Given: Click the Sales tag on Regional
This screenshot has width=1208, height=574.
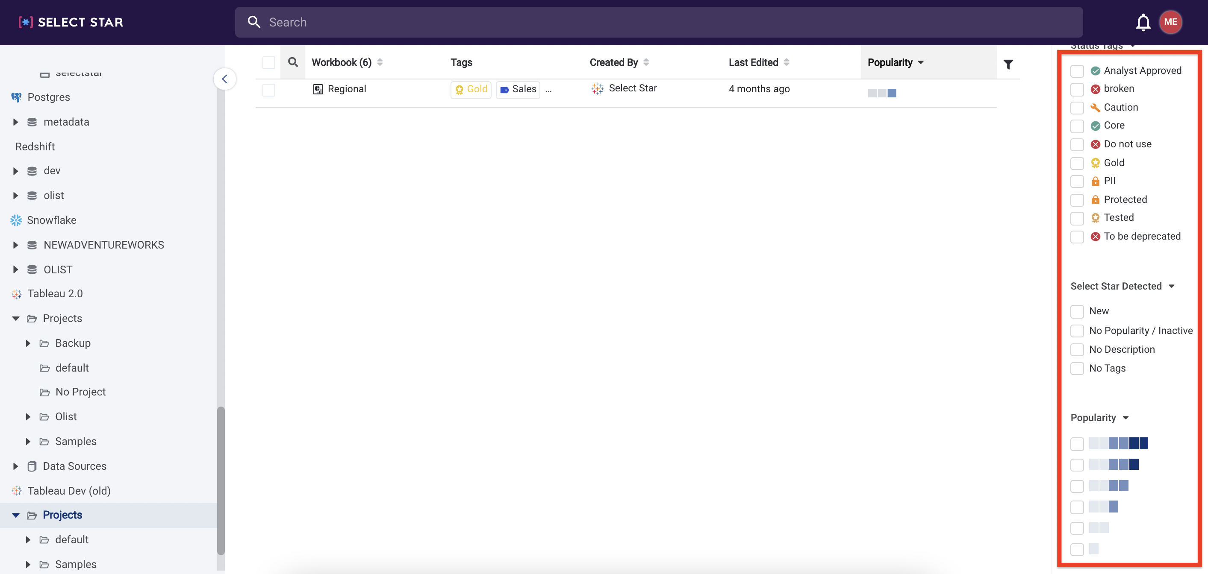Looking at the screenshot, I should 518,90.
